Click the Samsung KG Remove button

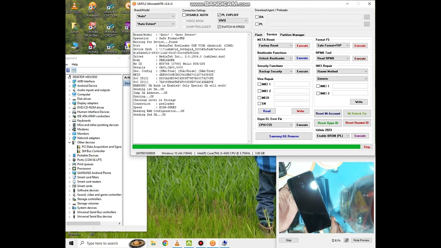point(284,136)
